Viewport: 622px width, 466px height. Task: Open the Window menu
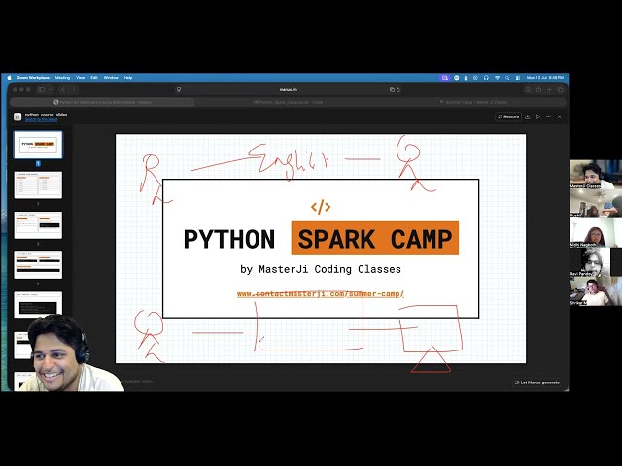click(111, 78)
